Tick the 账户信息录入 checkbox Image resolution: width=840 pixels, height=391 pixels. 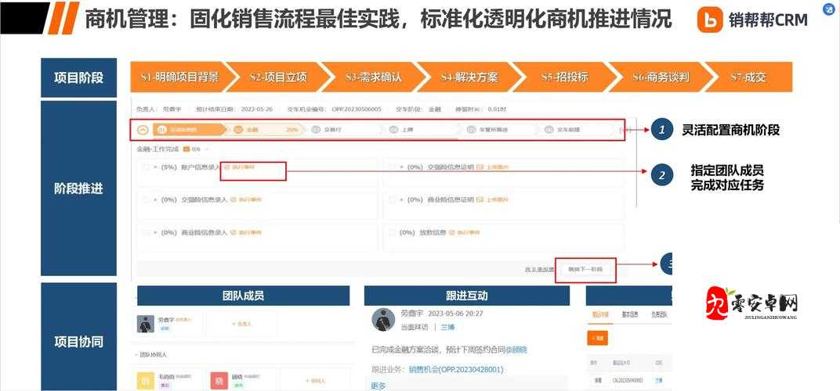[146, 167]
